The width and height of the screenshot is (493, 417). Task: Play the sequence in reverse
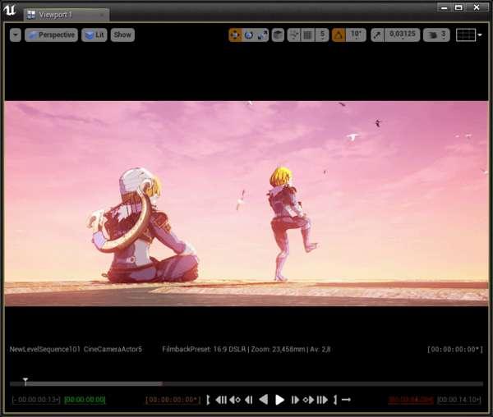[x=264, y=400]
